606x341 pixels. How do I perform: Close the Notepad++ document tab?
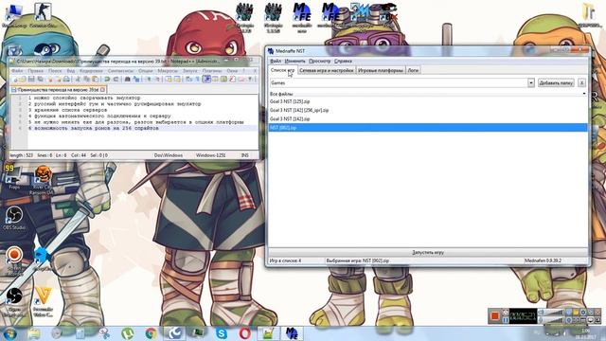click(x=103, y=90)
